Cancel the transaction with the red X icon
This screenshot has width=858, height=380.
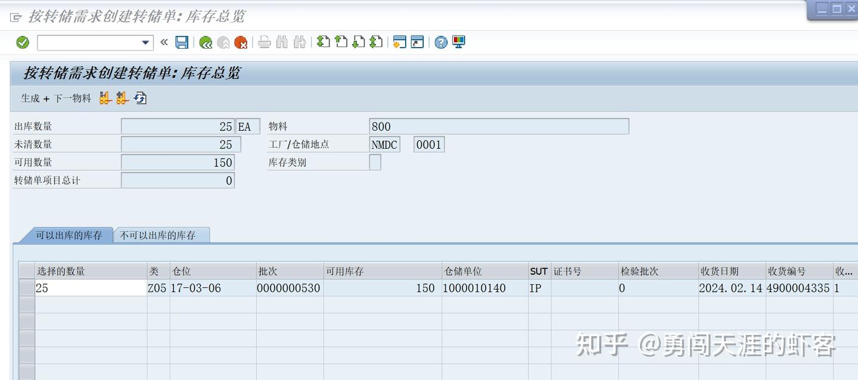(x=241, y=42)
